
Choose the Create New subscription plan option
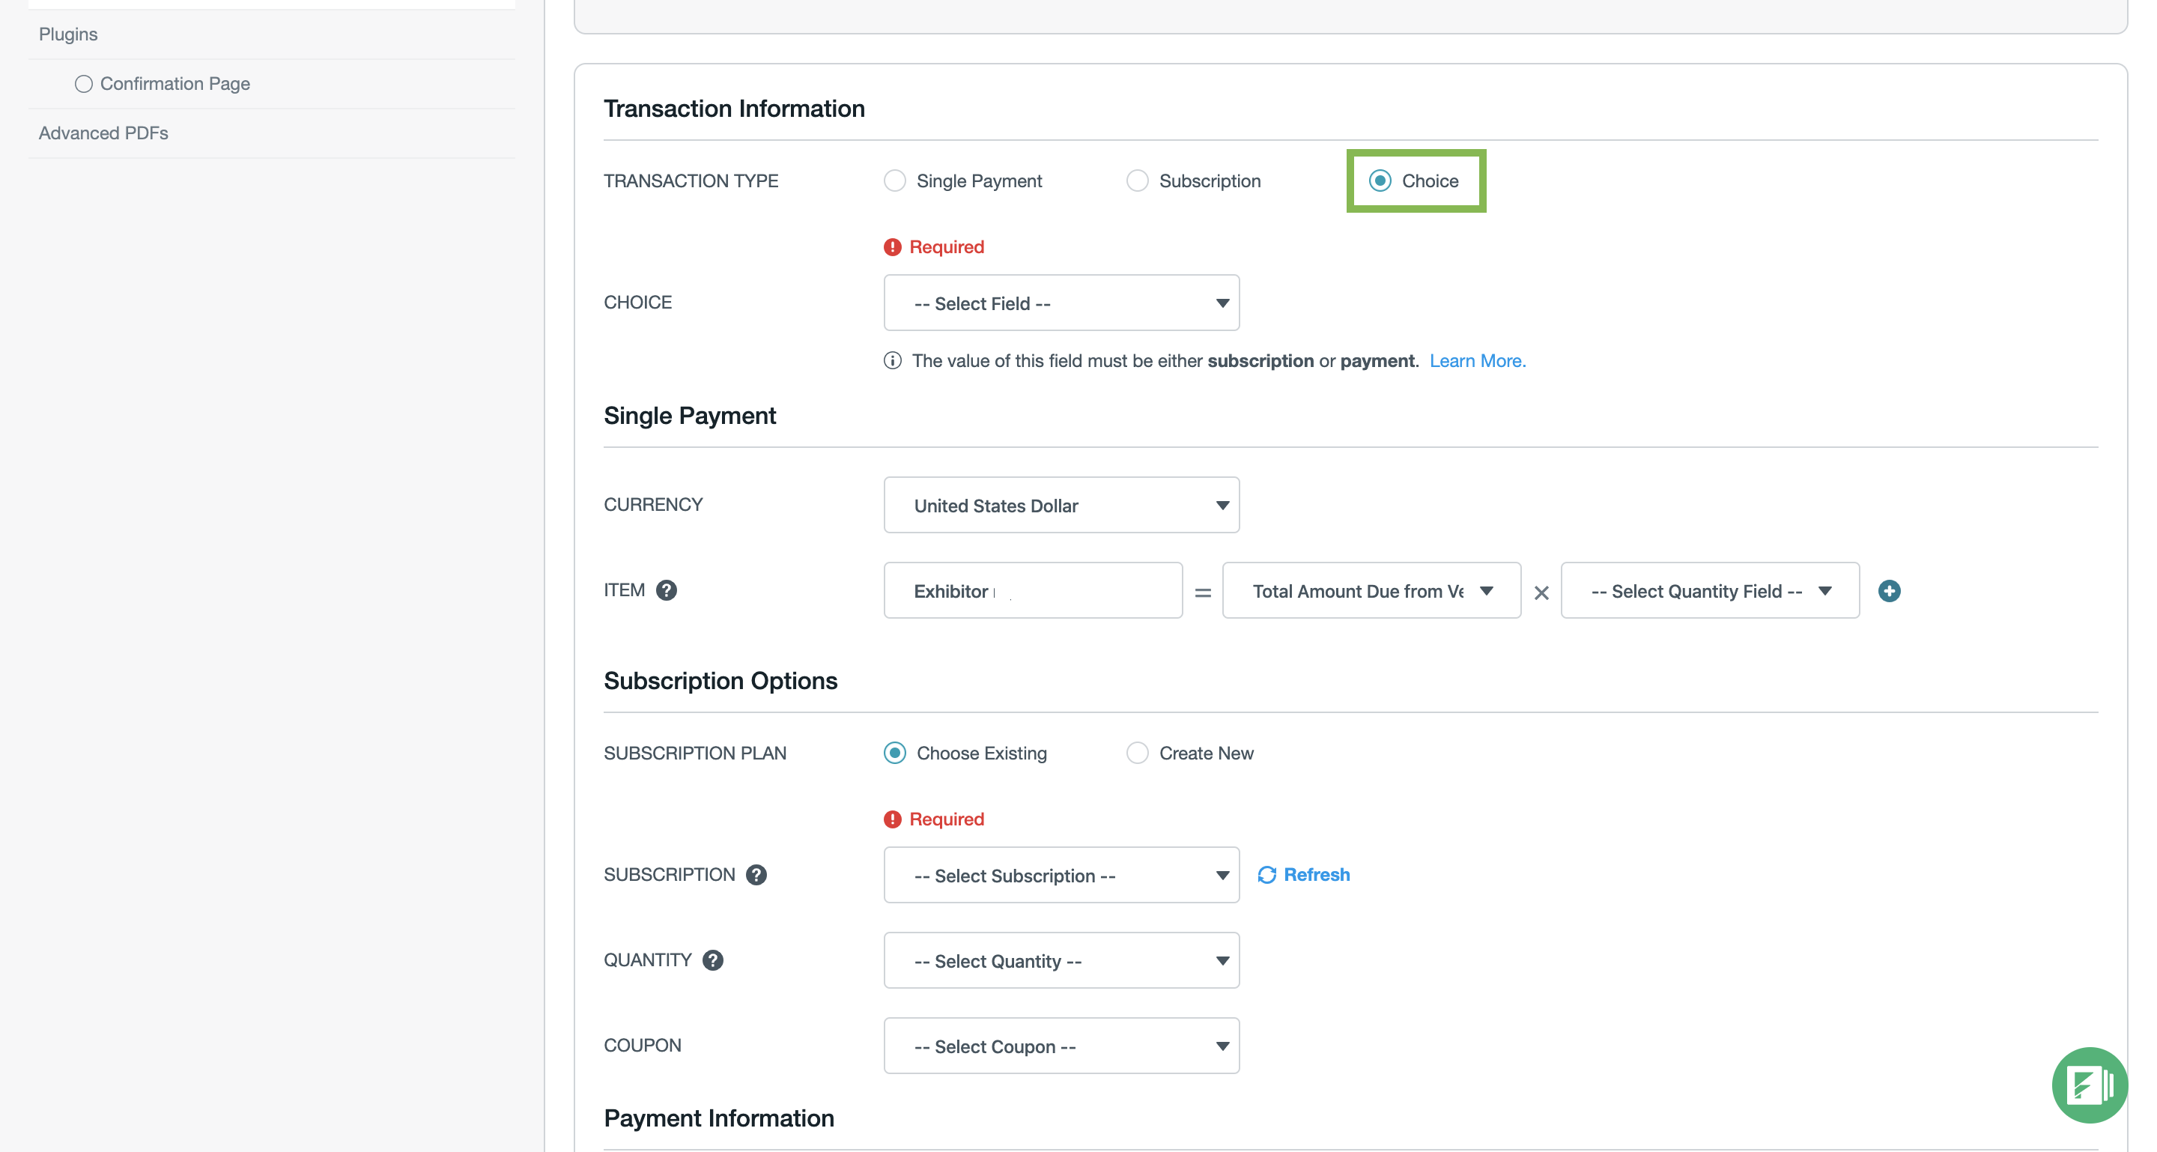coord(1137,753)
